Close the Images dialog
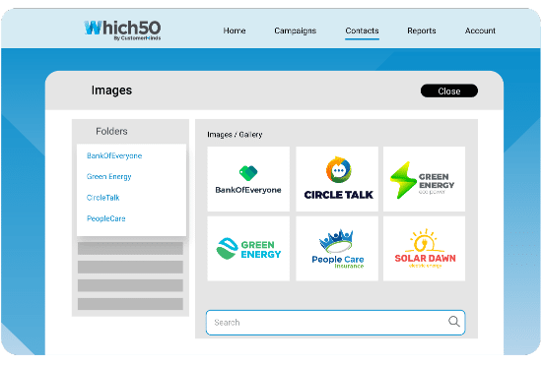542x365 pixels. pyautogui.click(x=449, y=91)
